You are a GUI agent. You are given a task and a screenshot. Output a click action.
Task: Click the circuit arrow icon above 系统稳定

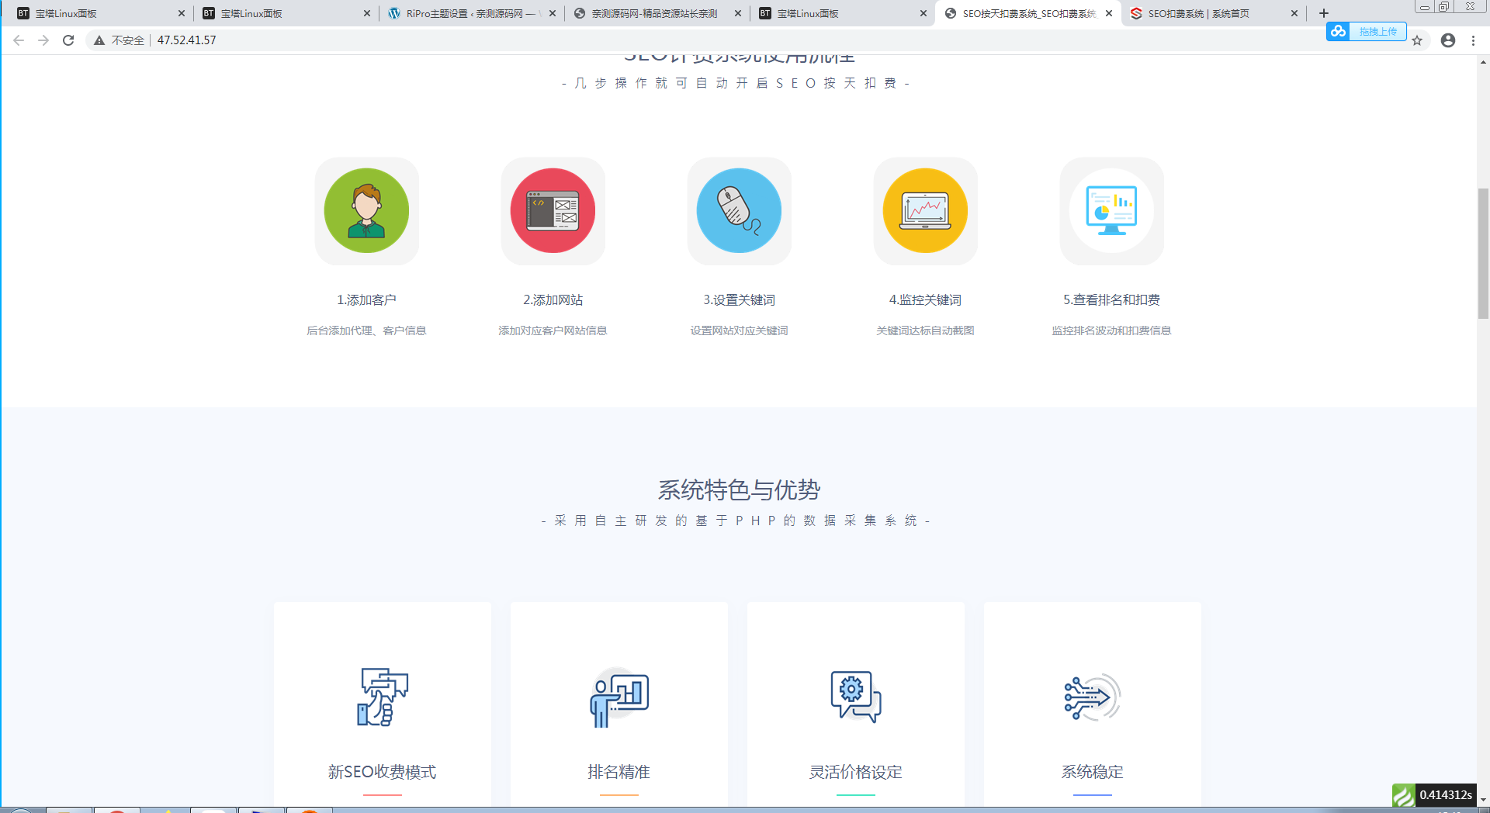[x=1092, y=697]
